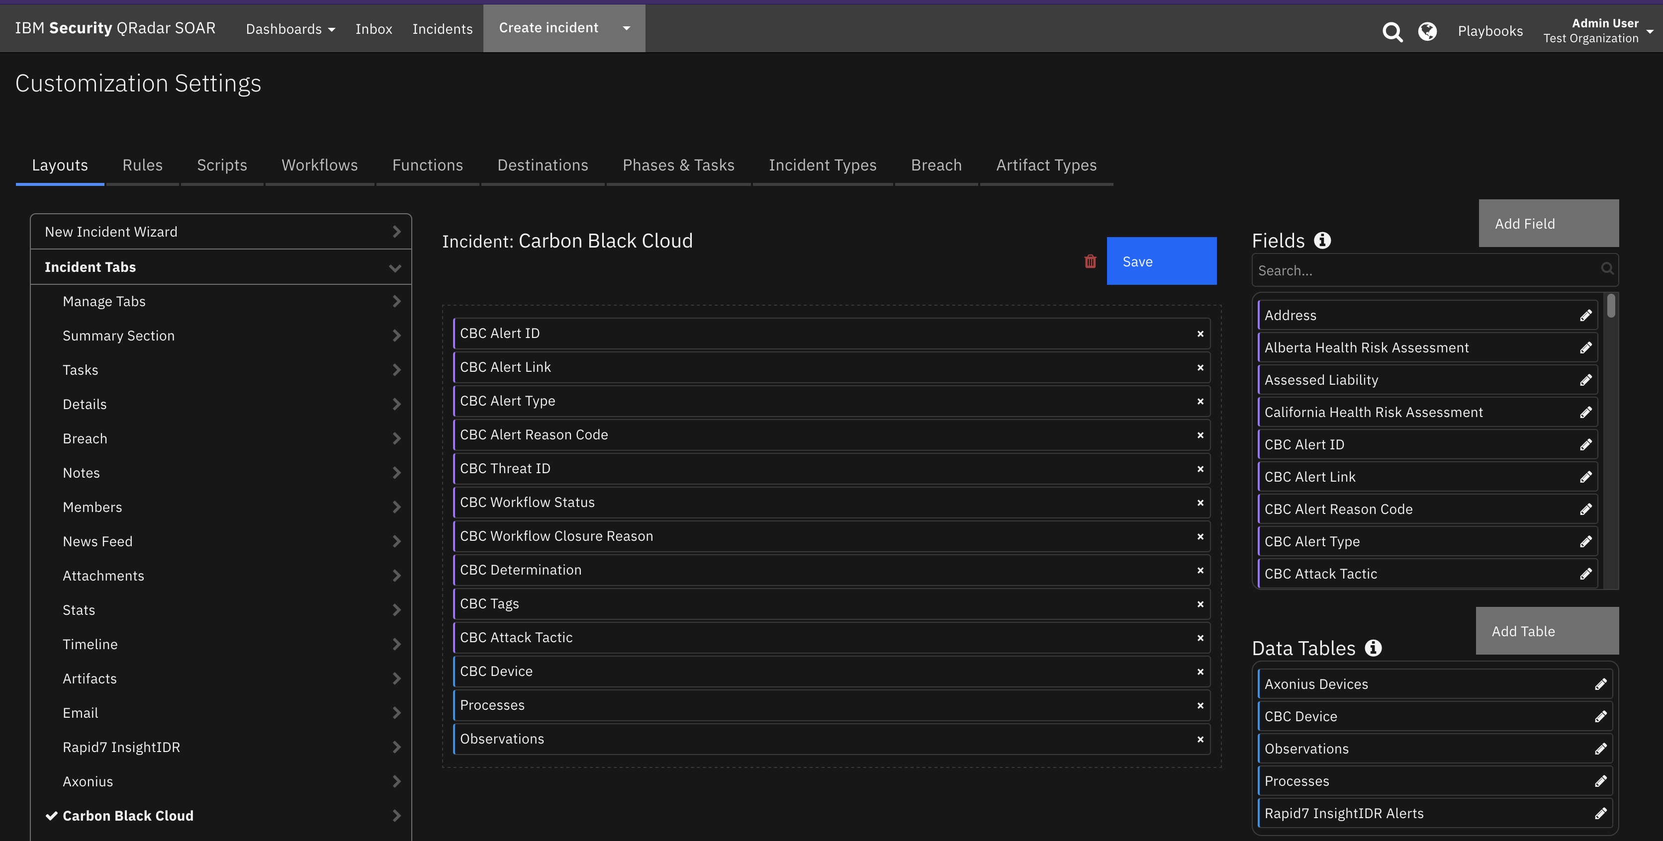Open the Dashboards dropdown menu
This screenshot has width=1663, height=841.
coord(290,29)
